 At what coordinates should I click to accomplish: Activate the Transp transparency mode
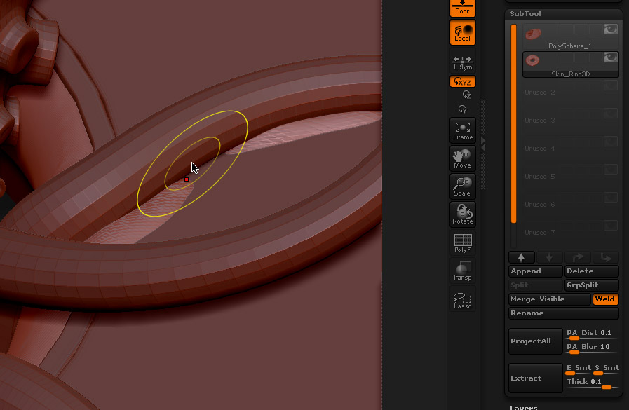tap(462, 271)
